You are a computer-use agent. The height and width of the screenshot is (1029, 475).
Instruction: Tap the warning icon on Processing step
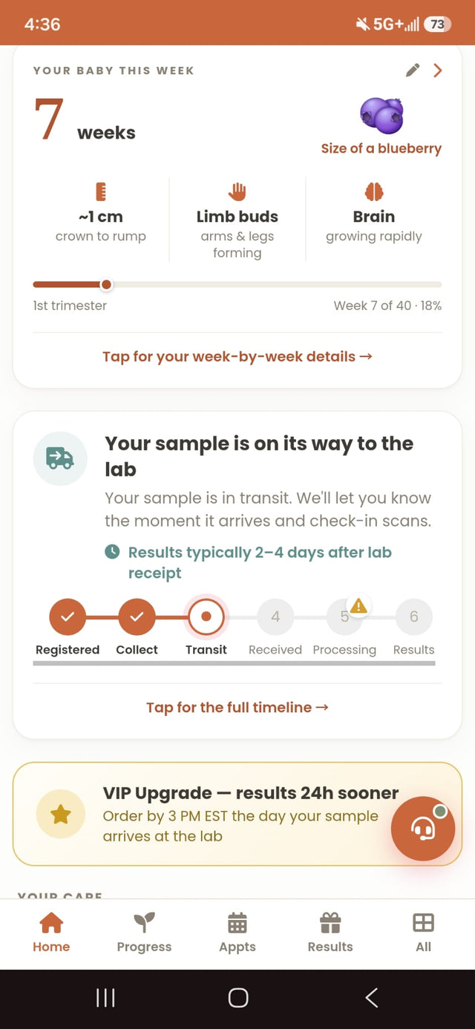pyautogui.click(x=358, y=606)
